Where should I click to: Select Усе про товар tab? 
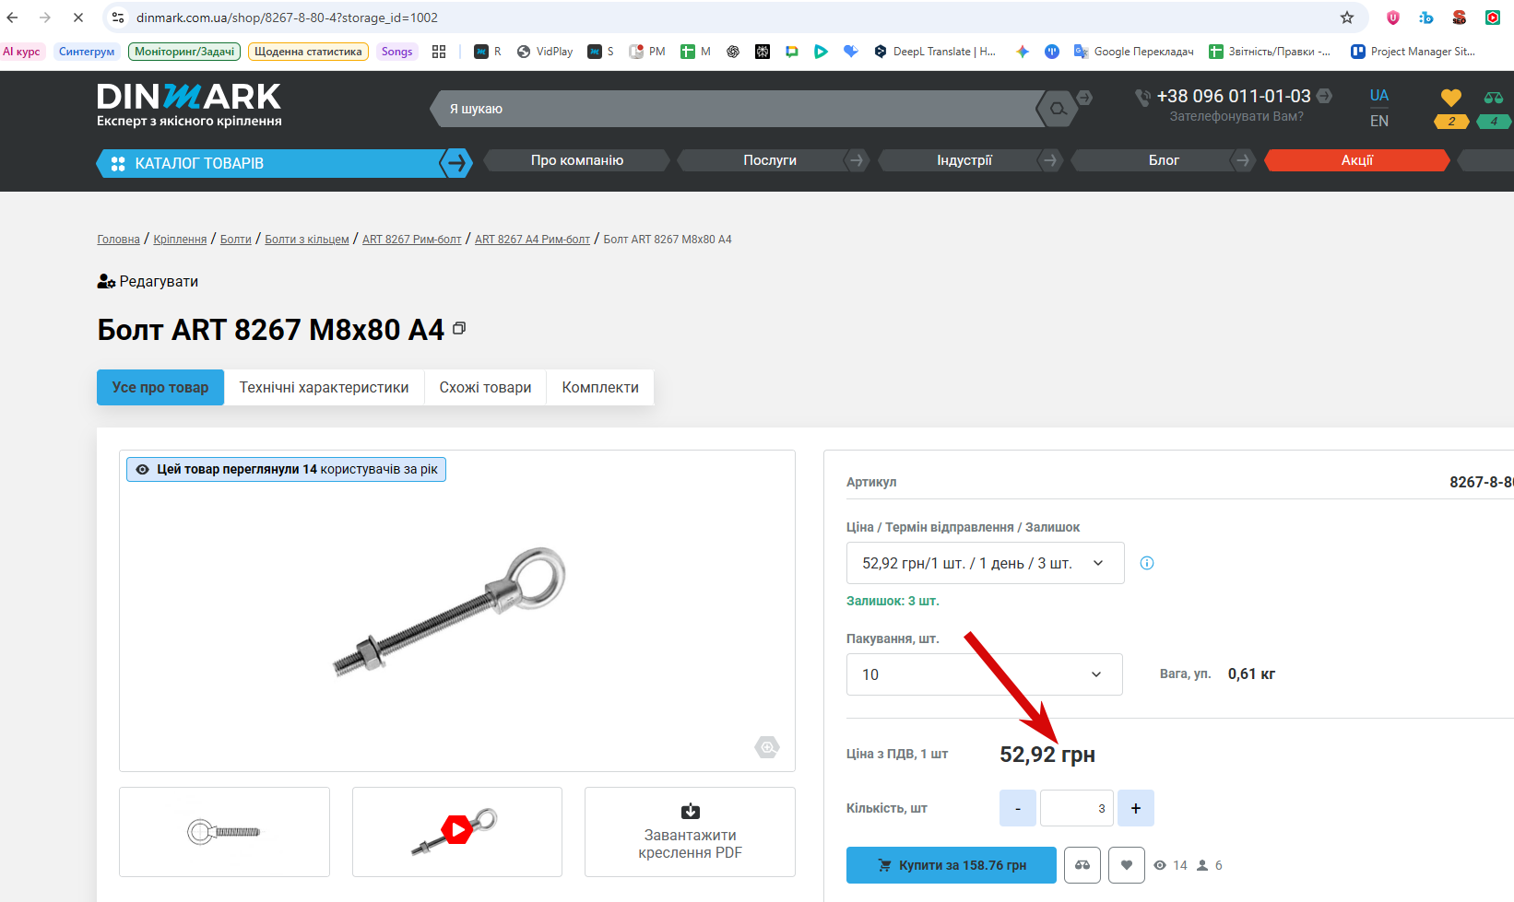point(160,388)
